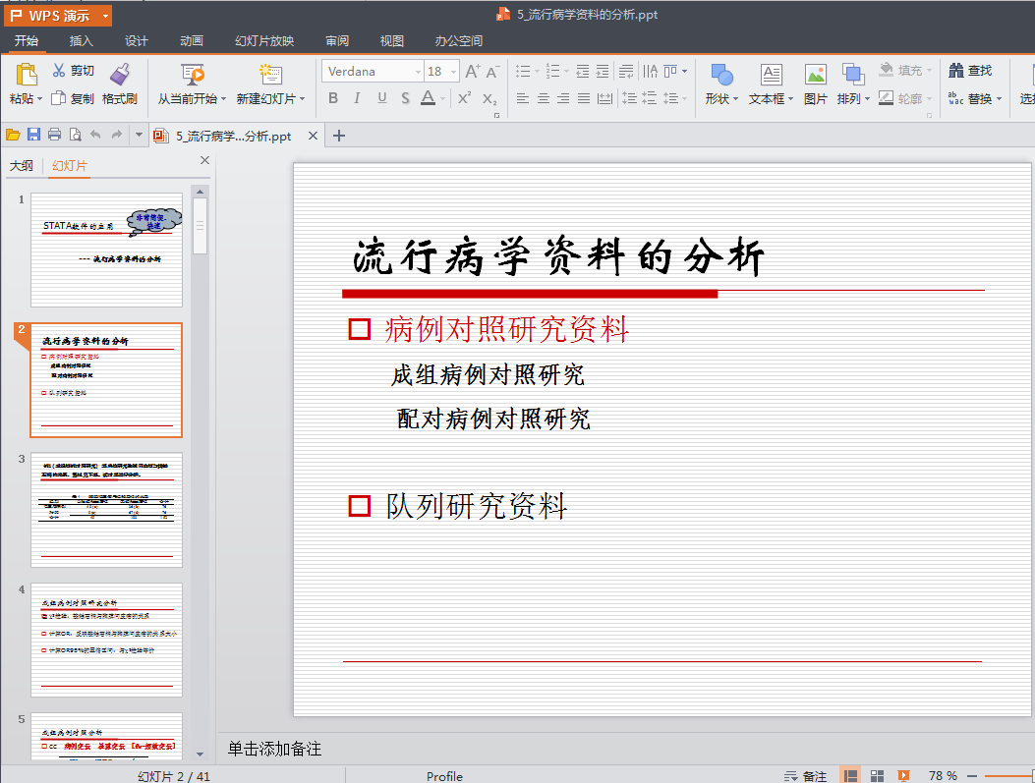Open the WPS 演示 application menu arrow
This screenshot has height=783, width=1035.
pos(105,16)
